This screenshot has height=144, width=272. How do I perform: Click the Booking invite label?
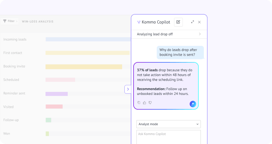pos(14,66)
